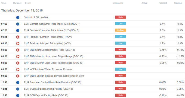Viewport: 185px width, 98px height.
Task: Open EUR German Consumer Price Index (YoY) event
Action: pos(52,30)
